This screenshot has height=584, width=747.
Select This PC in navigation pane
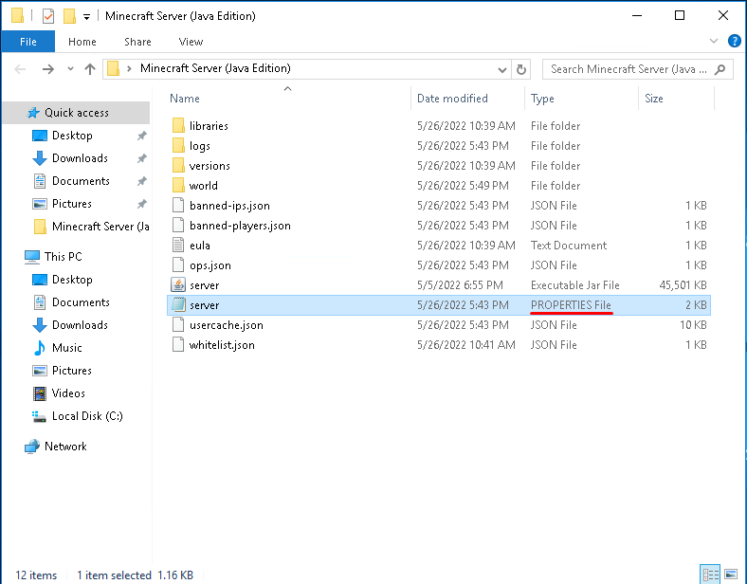coord(63,257)
